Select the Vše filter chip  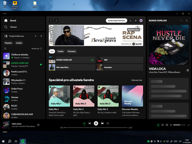(x=52, y=51)
